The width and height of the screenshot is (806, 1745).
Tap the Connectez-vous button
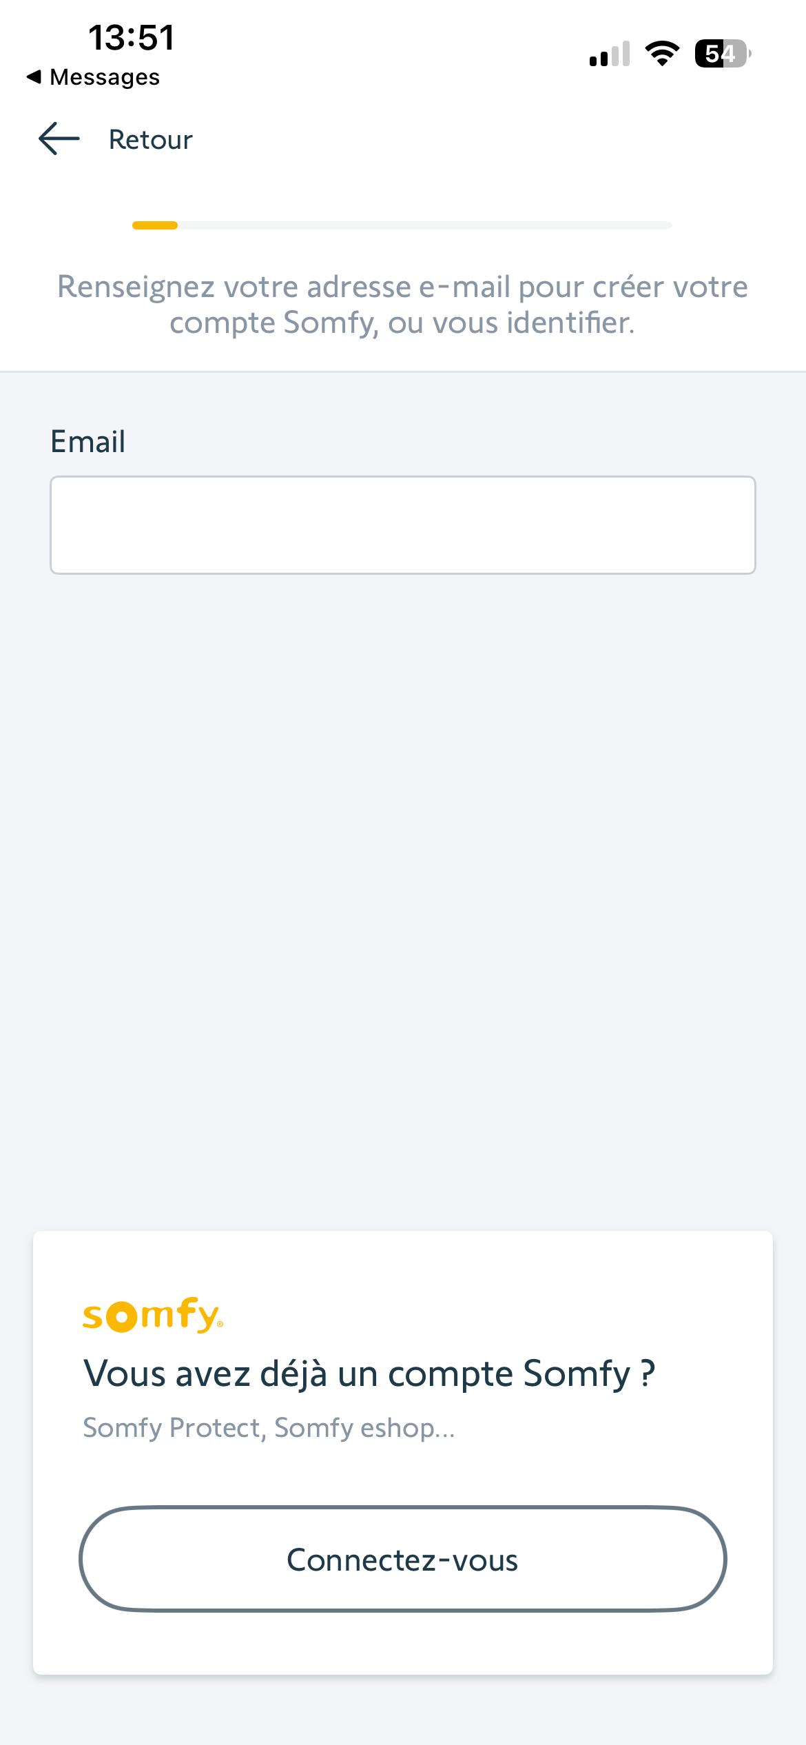(x=403, y=1559)
